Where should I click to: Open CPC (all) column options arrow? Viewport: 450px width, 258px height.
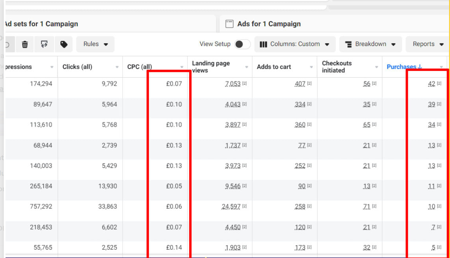point(182,67)
